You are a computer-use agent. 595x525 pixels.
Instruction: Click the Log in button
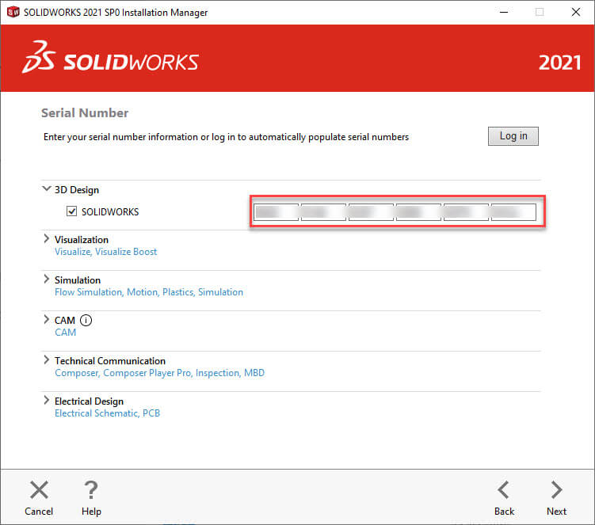click(513, 136)
